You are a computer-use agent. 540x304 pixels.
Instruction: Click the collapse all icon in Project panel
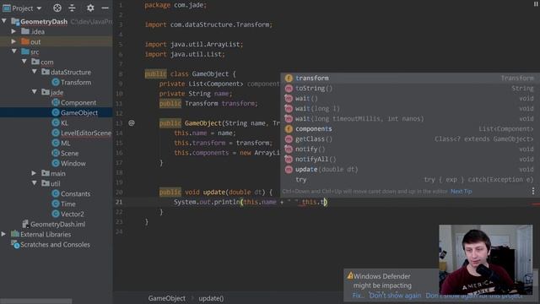[x=72, y=8]
